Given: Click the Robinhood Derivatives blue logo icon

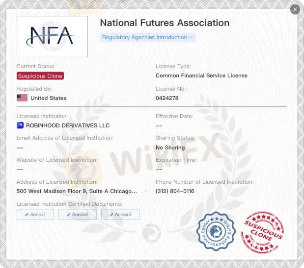Looking at the screenshot, I should pyautogui.click(x=20, y=125).
